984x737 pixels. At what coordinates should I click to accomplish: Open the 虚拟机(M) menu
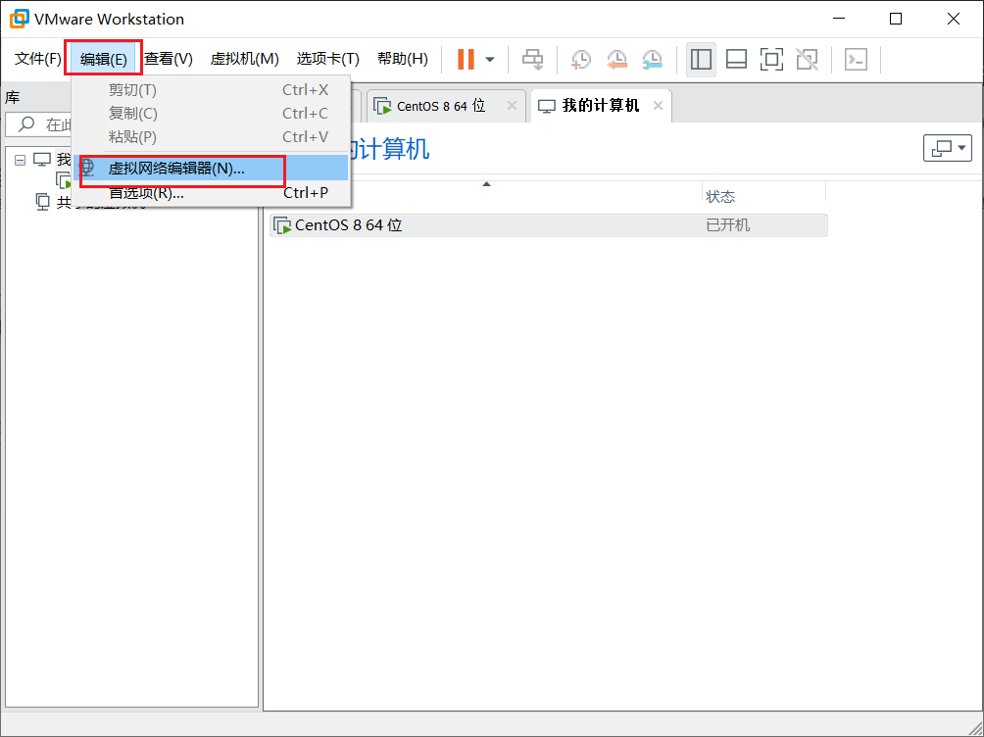point(244,59)
